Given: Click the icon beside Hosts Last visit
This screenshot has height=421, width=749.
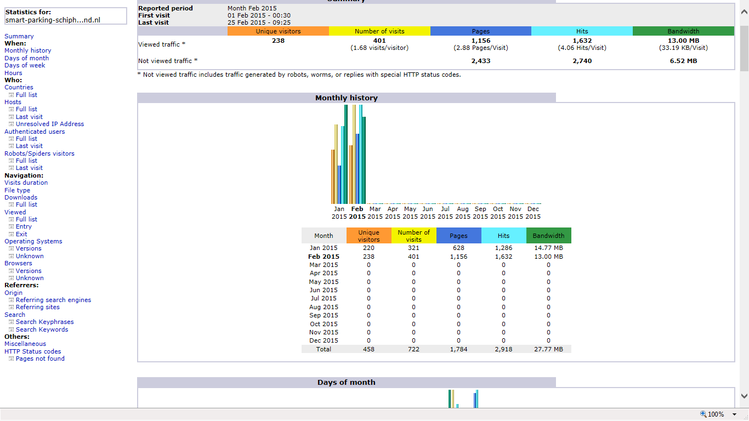Looking at the screenshot, I should [11, 117].
